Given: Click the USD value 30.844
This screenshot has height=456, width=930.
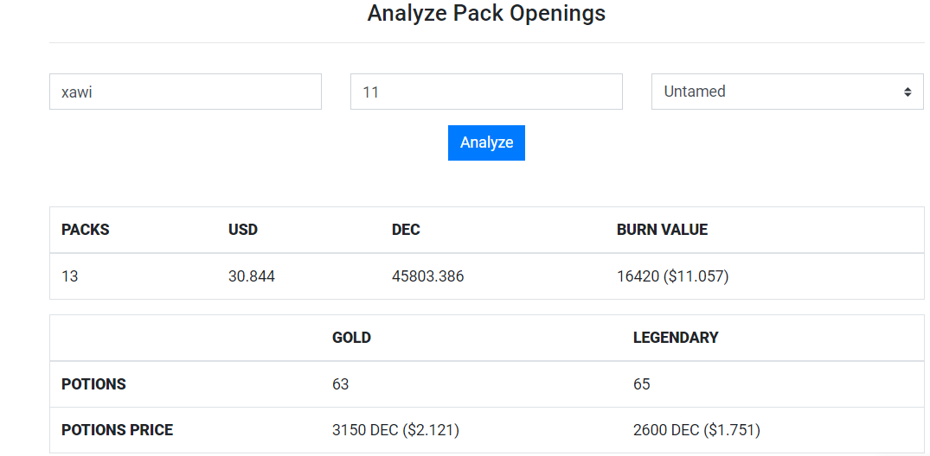Looking at the screenshot, I should [x=252, y=276].
